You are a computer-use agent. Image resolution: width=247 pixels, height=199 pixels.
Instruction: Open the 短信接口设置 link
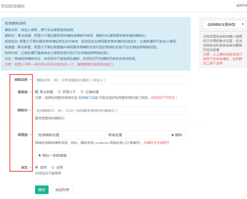point(88,98)
